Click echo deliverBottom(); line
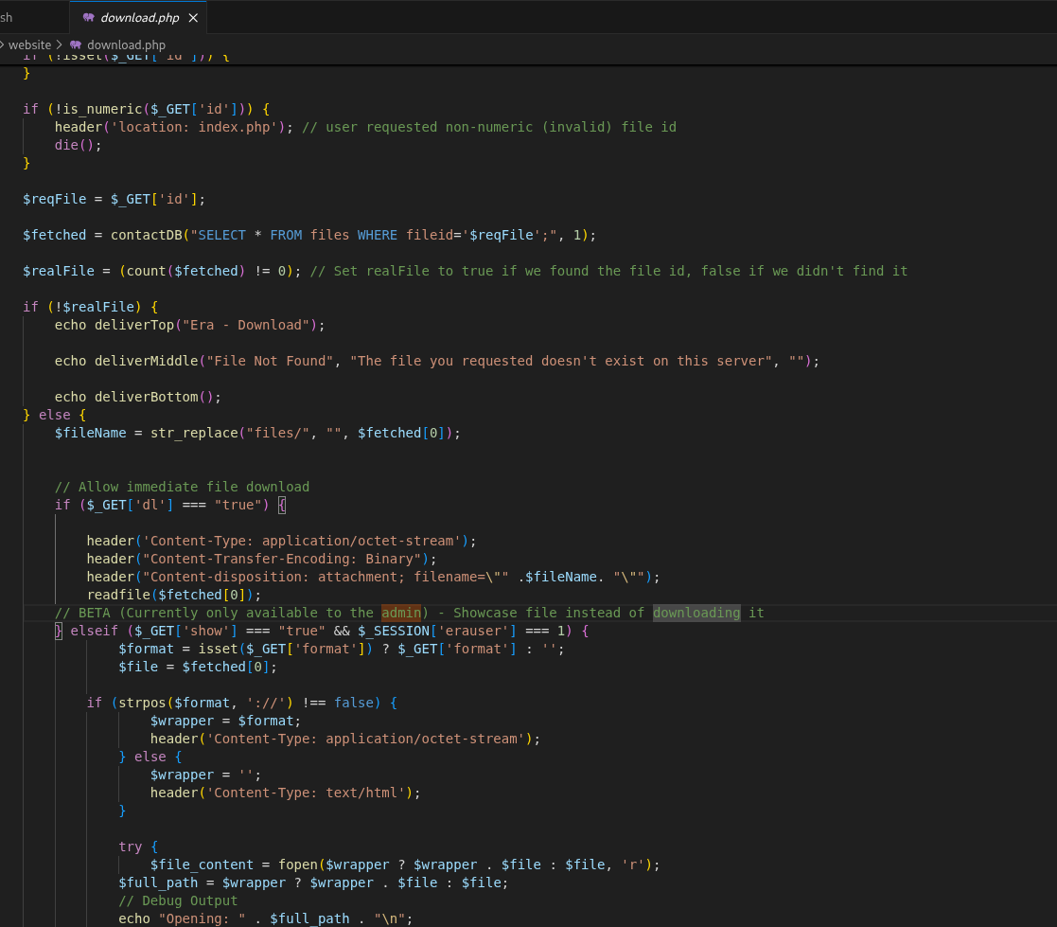 [138, 397]
